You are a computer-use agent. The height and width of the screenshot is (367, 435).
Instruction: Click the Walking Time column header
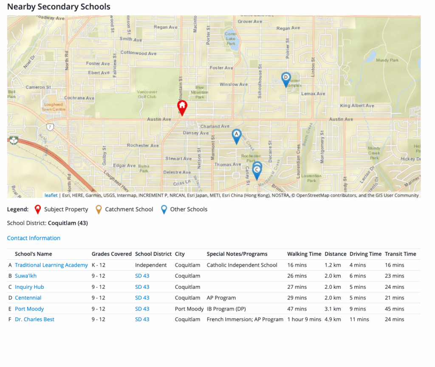(x=304, y=254)
